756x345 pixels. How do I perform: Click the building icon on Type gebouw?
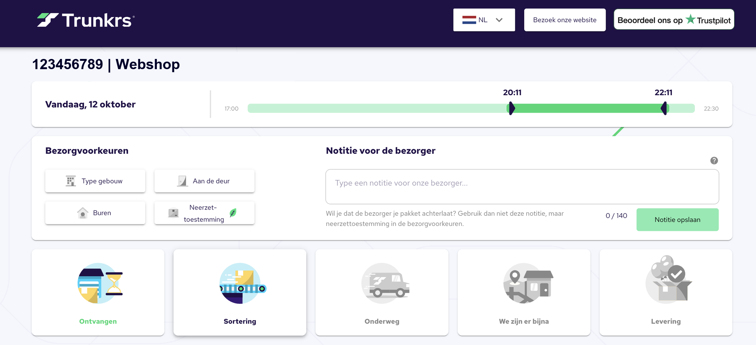(71, 181)
